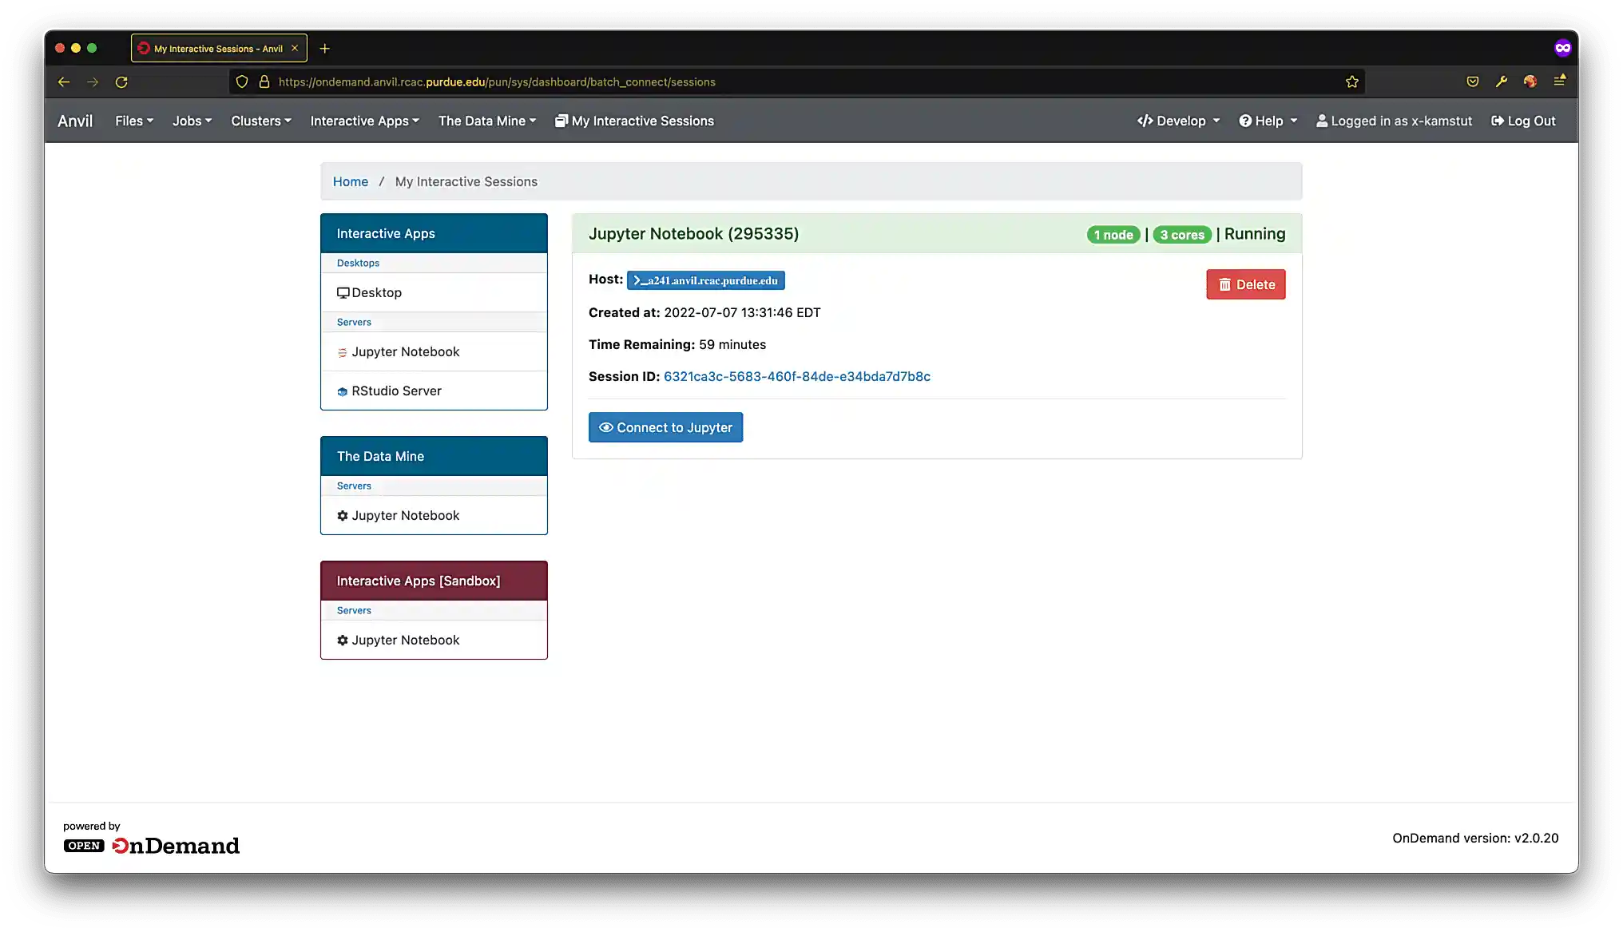Click the browser shield privacy icon
This screenshot has height=932, width=1623.
[241, 81]
